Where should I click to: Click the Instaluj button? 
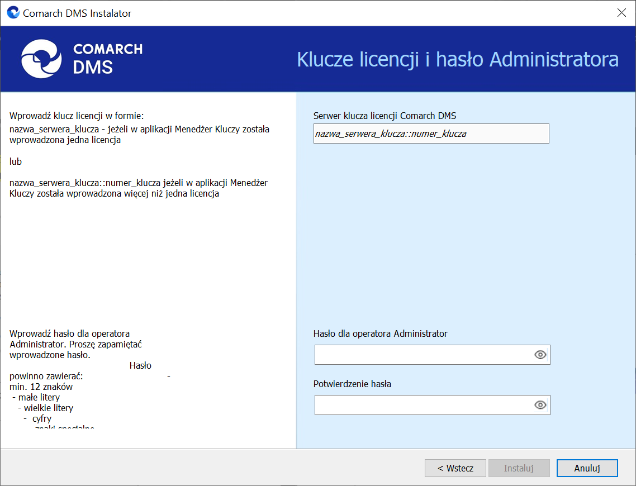pos(519,468)
